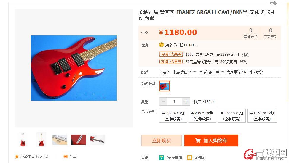
Task: Click the orange shipping insurance icon
Action: click(x=190, y=158)
